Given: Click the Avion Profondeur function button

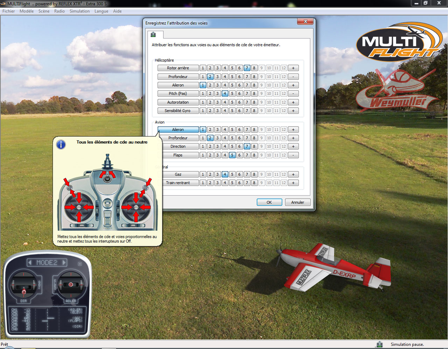Looking at the screenshot, I should 178,138.
